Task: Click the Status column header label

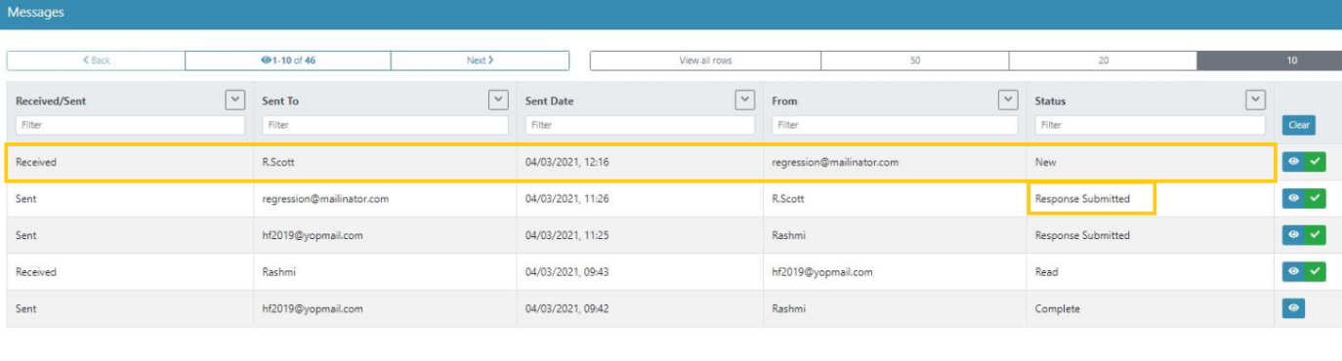Action: click(x=1050, y=100)
